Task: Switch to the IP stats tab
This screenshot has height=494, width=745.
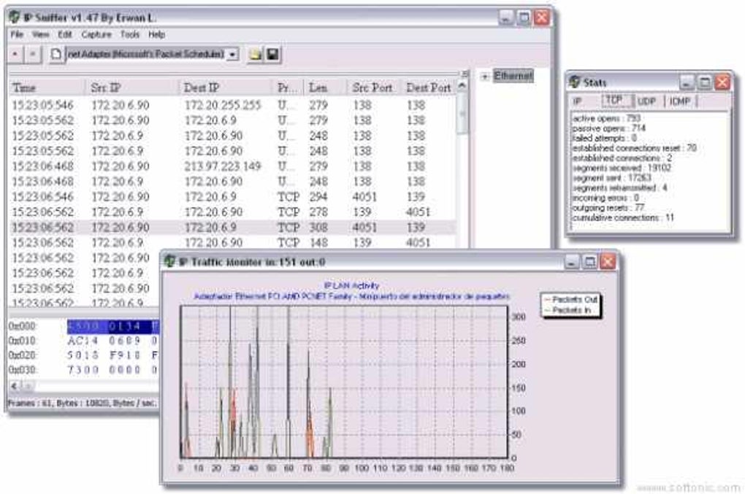Action: [x=578, y=101]
